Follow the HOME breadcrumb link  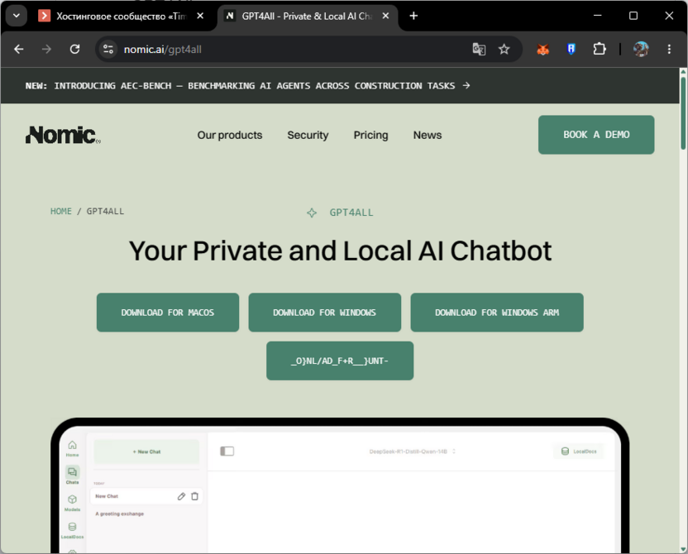61,212
